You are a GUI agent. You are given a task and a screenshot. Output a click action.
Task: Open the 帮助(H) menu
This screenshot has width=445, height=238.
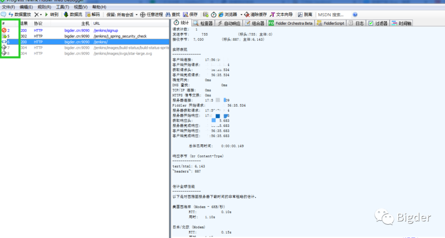99,7
